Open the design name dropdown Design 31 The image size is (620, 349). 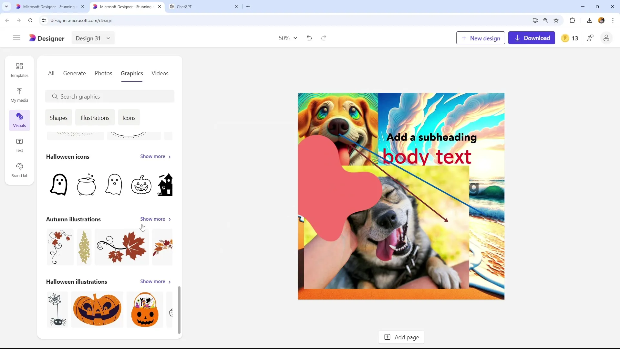[x=92, y=38]
